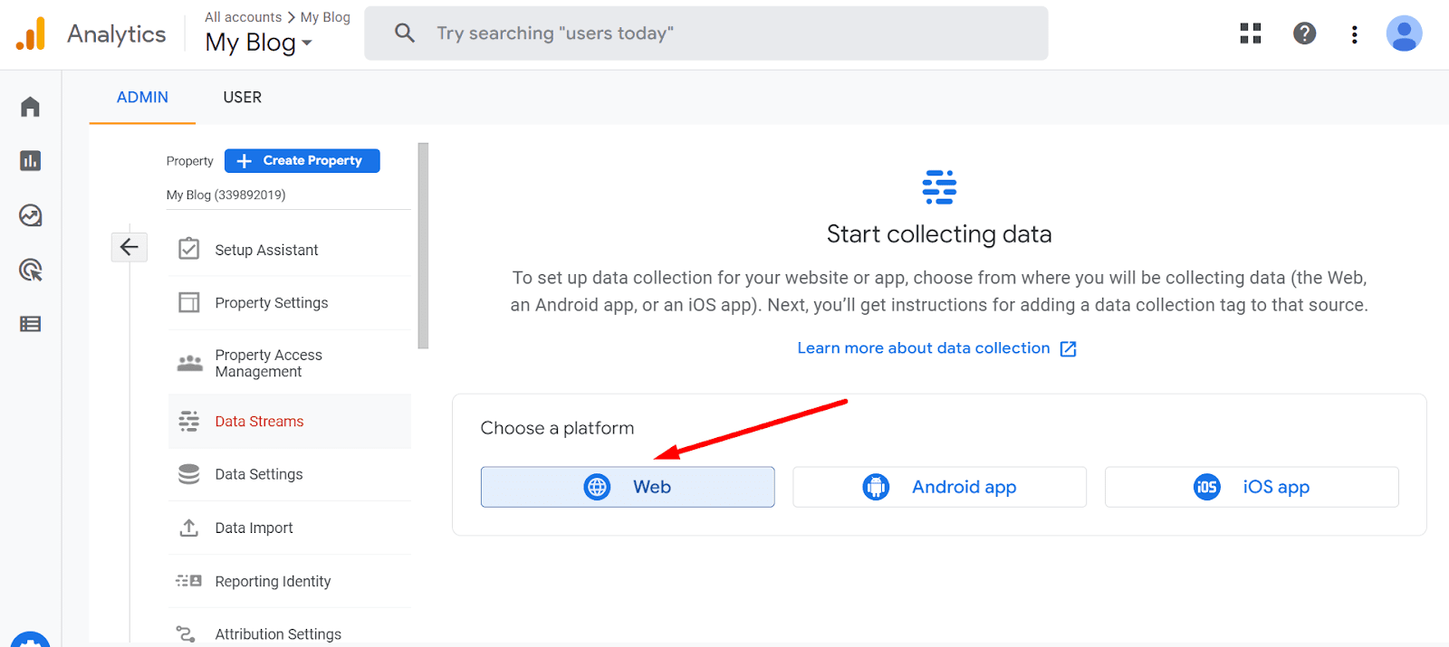This screenshot has height=647, width=1449.
Task: Click the user account avatar
Action: click(x=1404, y=33)
